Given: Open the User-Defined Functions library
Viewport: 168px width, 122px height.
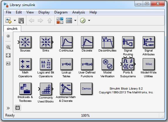Looking at the screenshot, I should coord(87,64).
